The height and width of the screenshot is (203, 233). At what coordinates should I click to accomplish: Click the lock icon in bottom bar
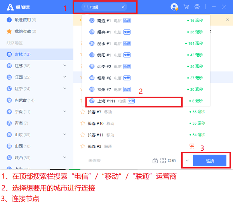pos(155,161)
